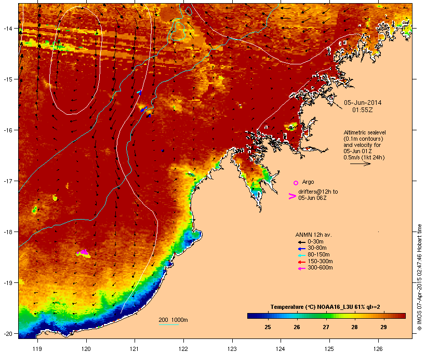Image resolution: width=426 pixels, height=353 pixels.
Task: Click the 0.5m/s velocity scale arrow
Action: (360, 164)
